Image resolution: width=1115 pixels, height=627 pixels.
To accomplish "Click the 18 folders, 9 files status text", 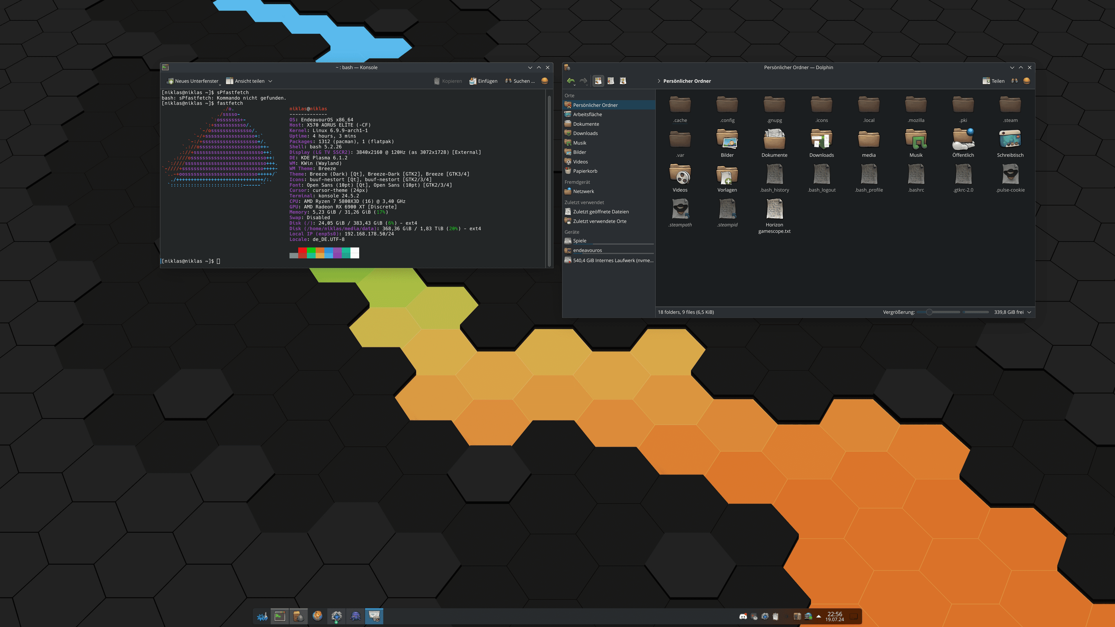I will point(686,312).
